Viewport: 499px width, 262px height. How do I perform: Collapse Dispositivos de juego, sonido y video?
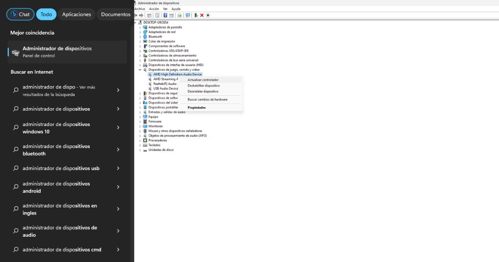coord(140,69)
